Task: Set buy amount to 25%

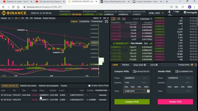Action: [126, 87]
